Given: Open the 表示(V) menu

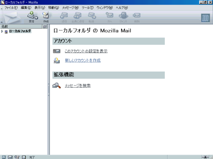Looking at the screenshot, I should pyautogui.click(x=40, y=8).
